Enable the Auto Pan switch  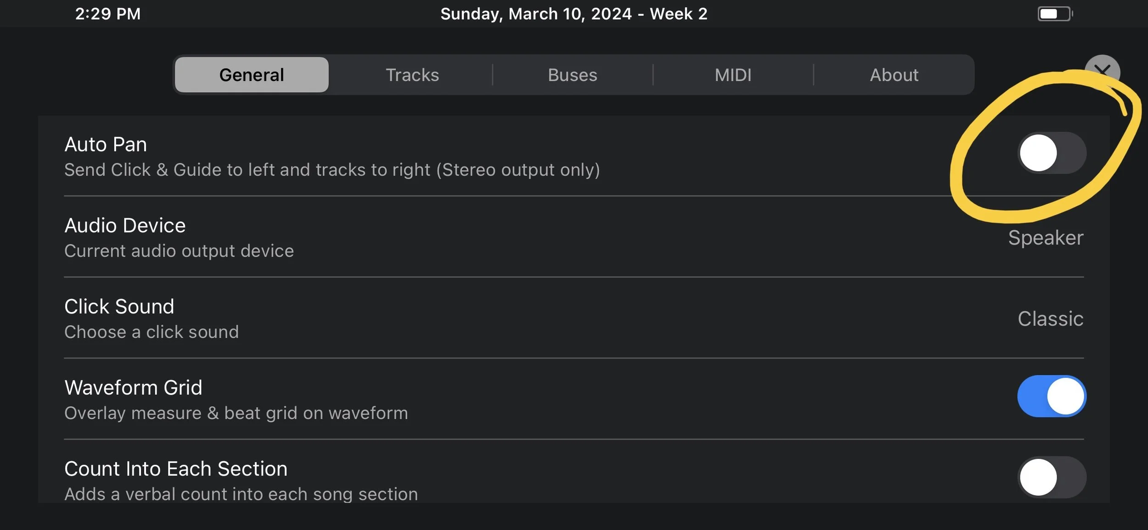click(1052, 153)
